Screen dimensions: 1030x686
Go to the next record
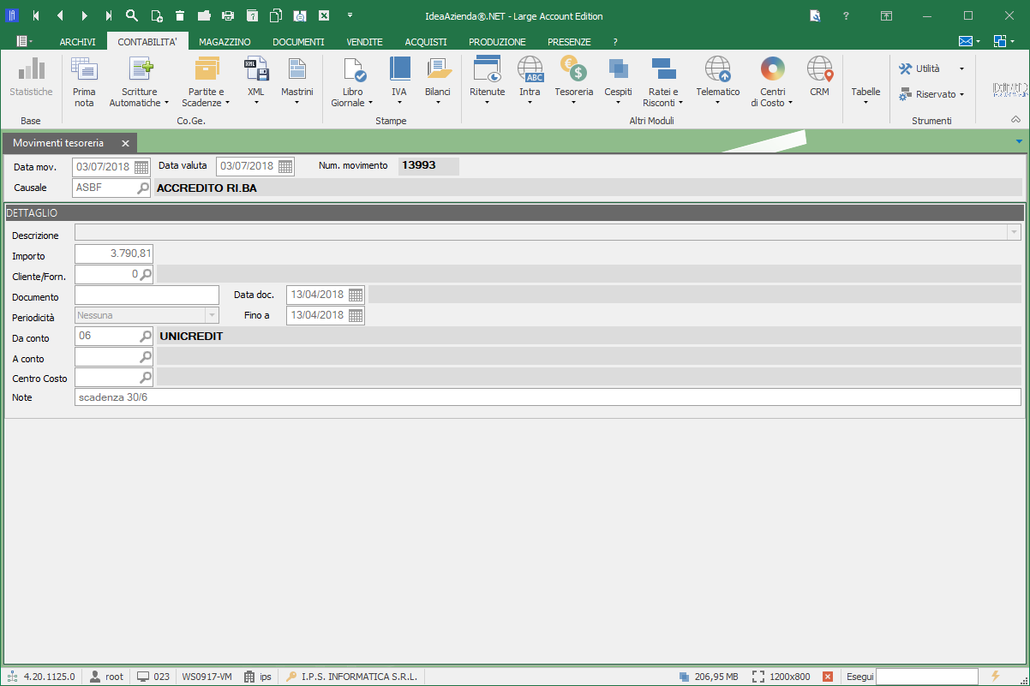click(x=84, y=15)
